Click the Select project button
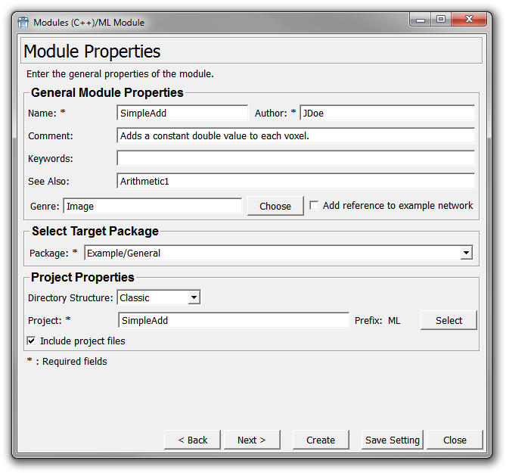 [449, 320]
